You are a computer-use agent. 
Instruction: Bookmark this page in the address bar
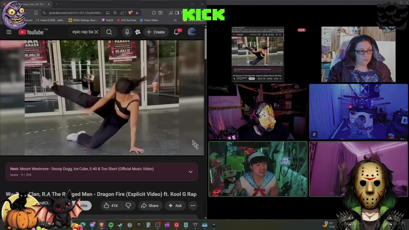coord(36,13)
